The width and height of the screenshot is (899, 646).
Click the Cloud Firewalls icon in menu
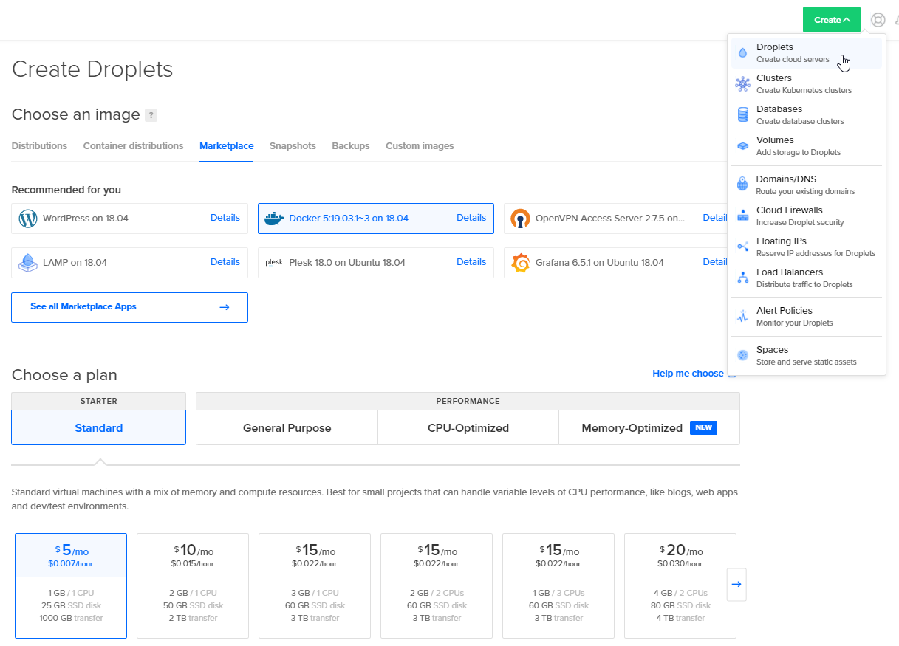tap(742, 216)
